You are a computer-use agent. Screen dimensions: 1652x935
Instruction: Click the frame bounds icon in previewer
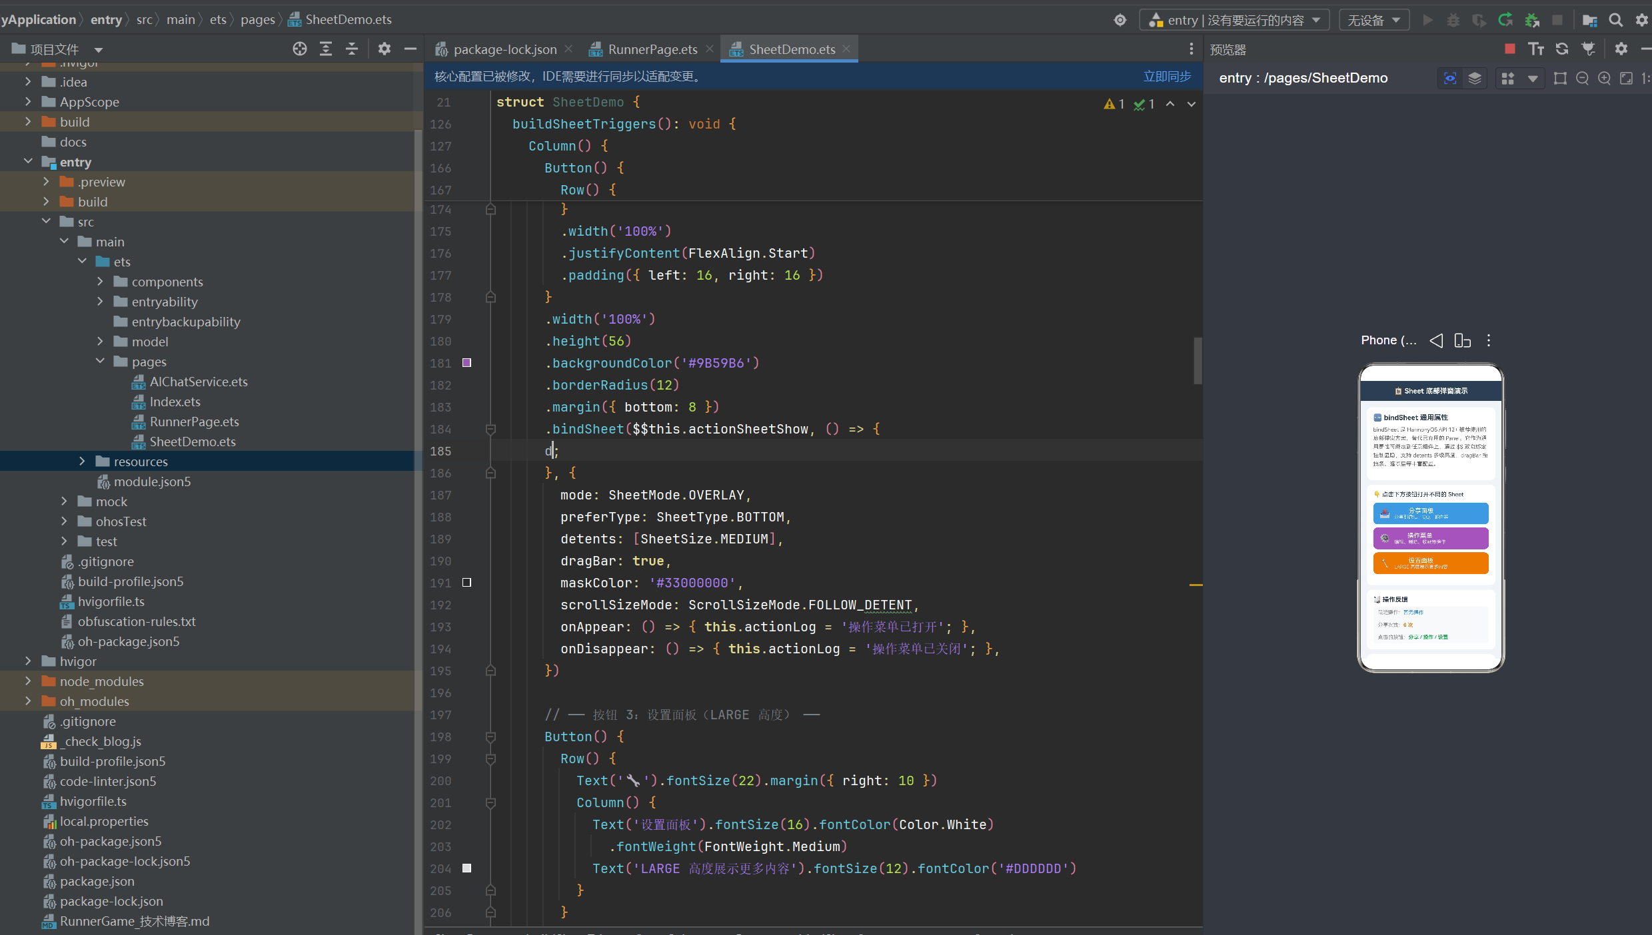(x=1560, y=79)
